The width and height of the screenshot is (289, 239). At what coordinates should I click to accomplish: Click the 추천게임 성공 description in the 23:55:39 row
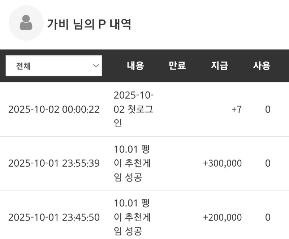point(132,163)
